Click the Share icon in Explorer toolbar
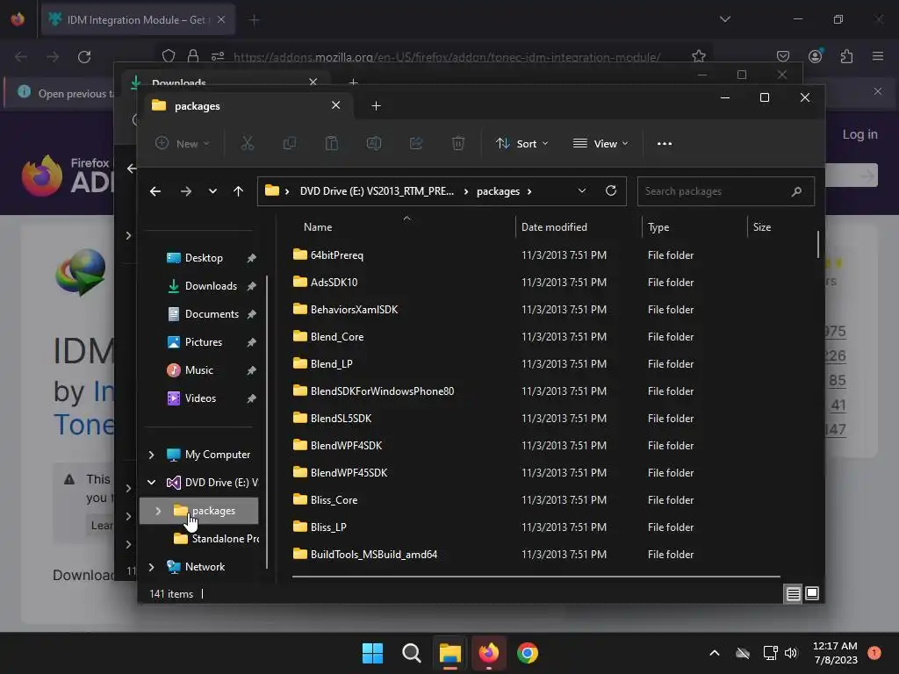Screen dimensions: 899x674 click(x=415, y=143)
